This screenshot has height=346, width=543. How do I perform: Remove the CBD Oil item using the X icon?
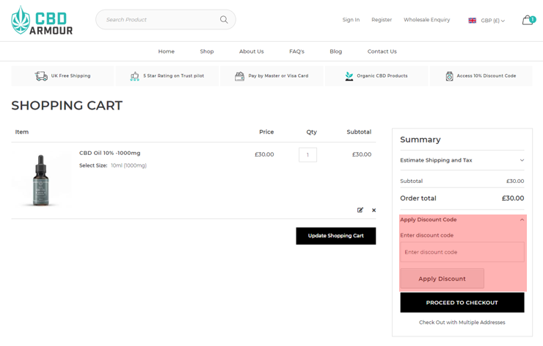373,210
